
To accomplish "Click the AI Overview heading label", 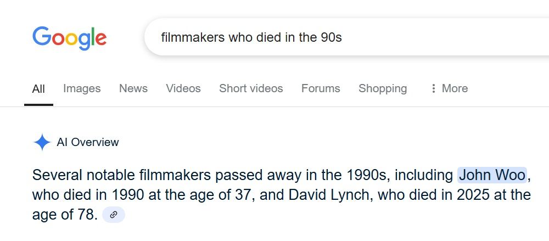I will pyautogui.click(x=88, y=142).
